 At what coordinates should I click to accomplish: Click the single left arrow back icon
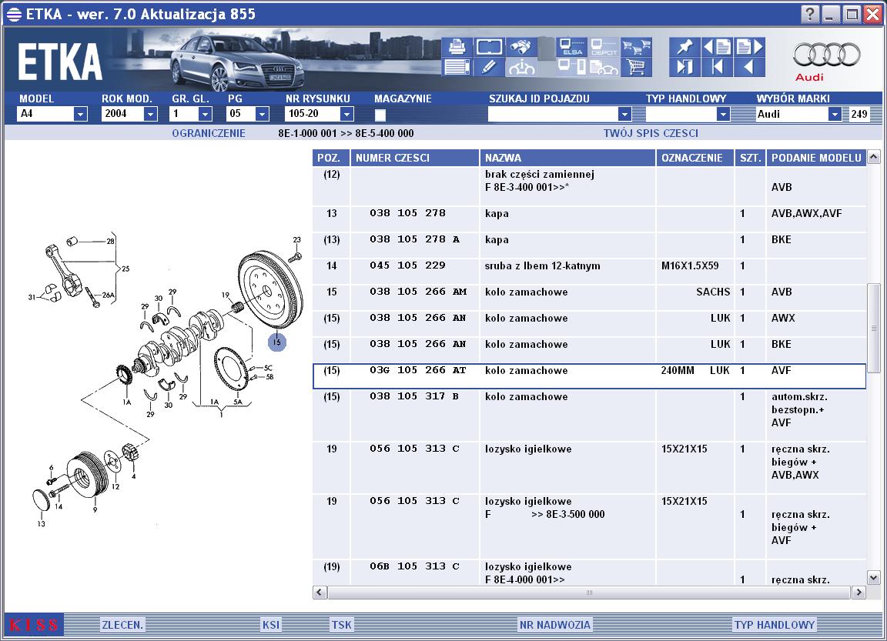(x=749, y=67)
